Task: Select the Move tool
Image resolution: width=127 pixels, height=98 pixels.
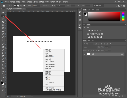Action: coord(3,13)
